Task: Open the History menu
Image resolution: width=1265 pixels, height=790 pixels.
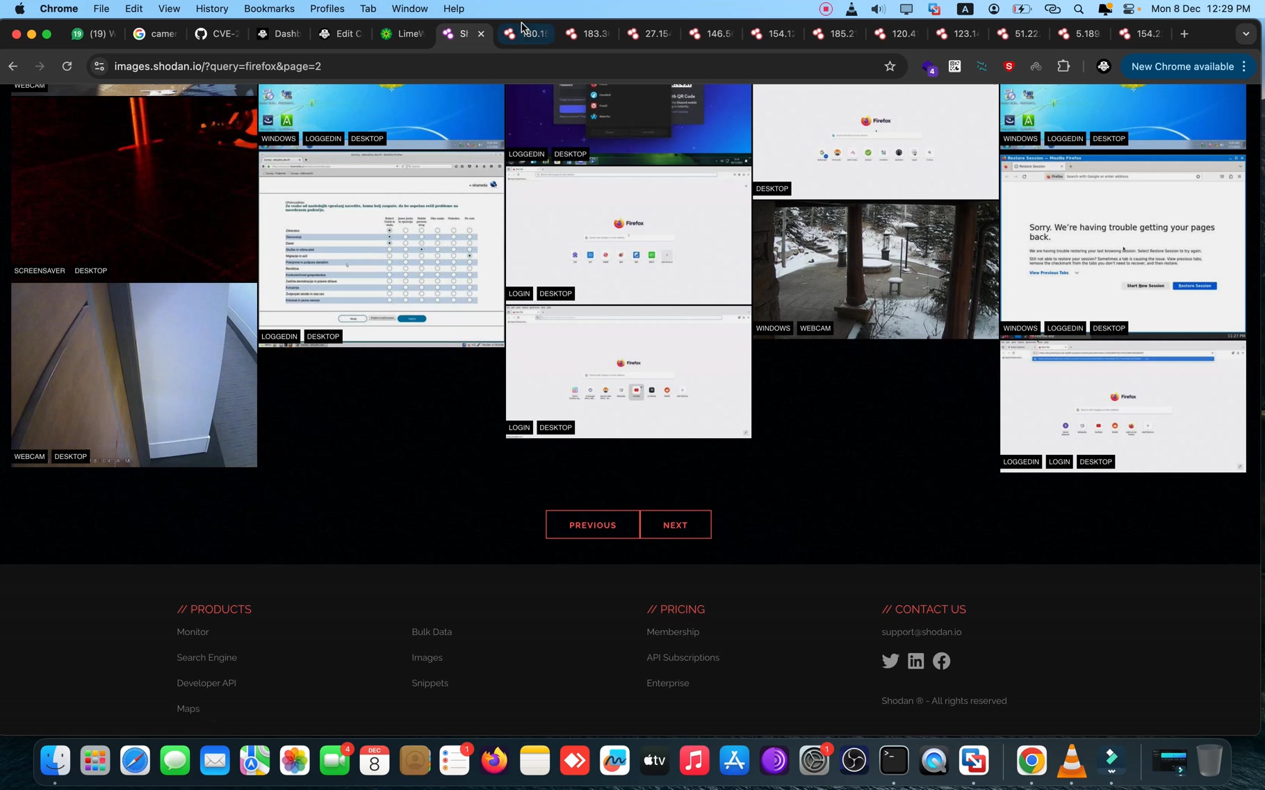Action: [211, 9]
